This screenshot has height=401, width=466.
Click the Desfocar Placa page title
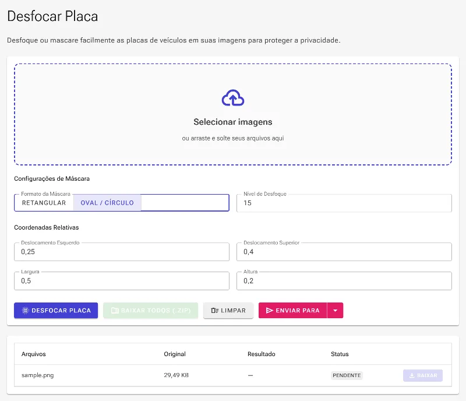pyautogui.click(x=52, y=16)
